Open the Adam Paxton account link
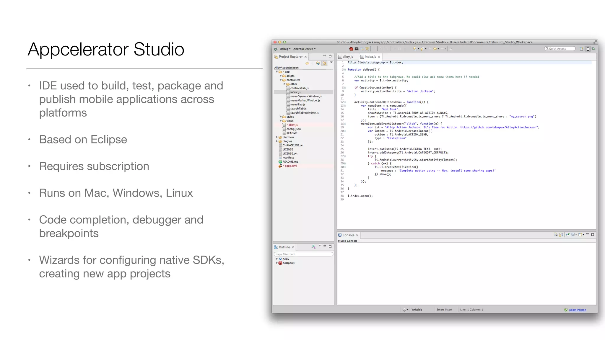605x340 pixels. coord(578,310)
